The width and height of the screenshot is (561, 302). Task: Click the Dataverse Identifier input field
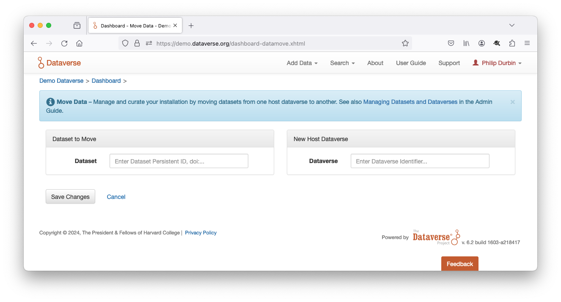click(420, 161)
